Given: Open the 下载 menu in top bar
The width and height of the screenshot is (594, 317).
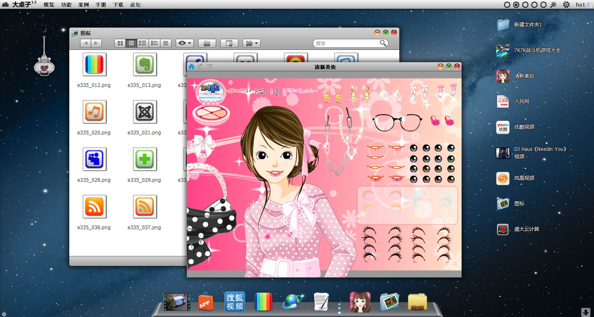Looking at the screenshot, I should [x=118, y=5].
